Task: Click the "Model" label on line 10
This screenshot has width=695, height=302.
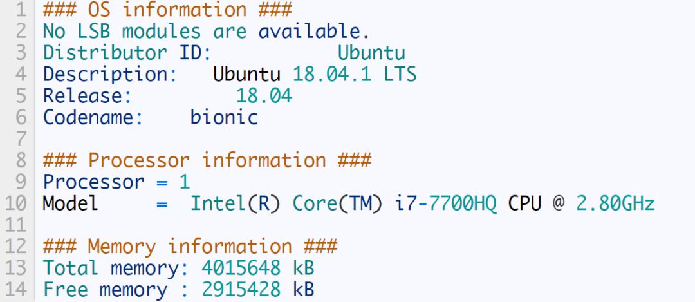Action: click(x=71, y=203)
